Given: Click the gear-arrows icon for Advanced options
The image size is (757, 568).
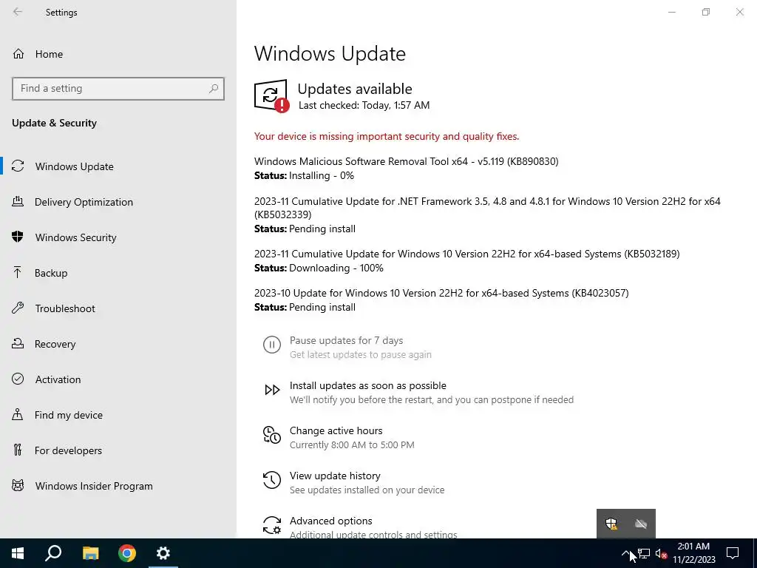Looking at the screenshot, I should click(x=272, y=525).
